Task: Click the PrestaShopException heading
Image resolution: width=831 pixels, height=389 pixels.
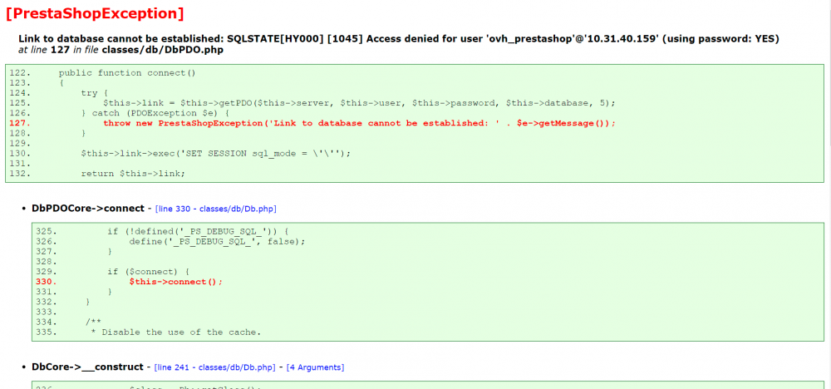Action: pyautogui.click(x=96, y=13)
